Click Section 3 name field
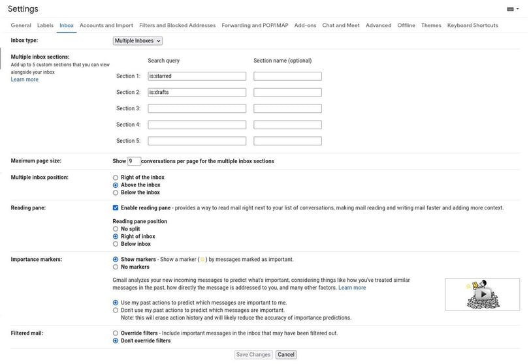 click(x=288, y=108)
